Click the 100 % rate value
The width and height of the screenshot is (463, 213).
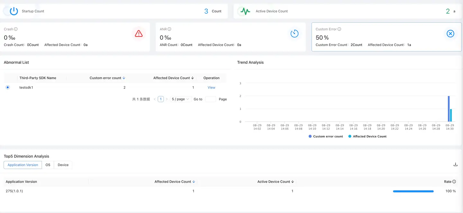click(x=450, y=191)
